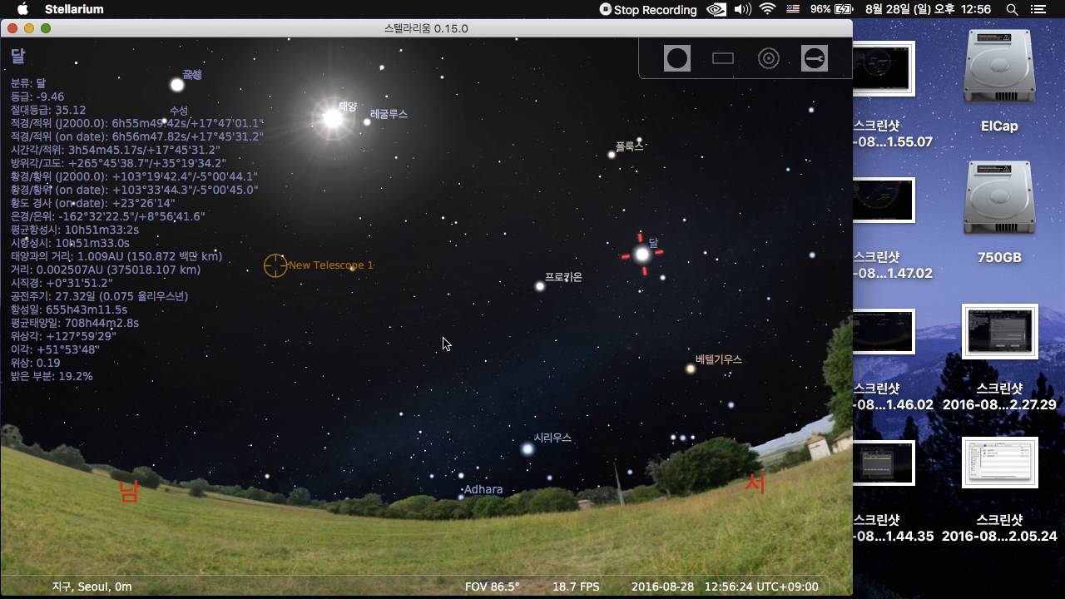Open the NVIDIA menu bar icon
This screenshot has width=1065, height=599.
[x=716, y=9]
